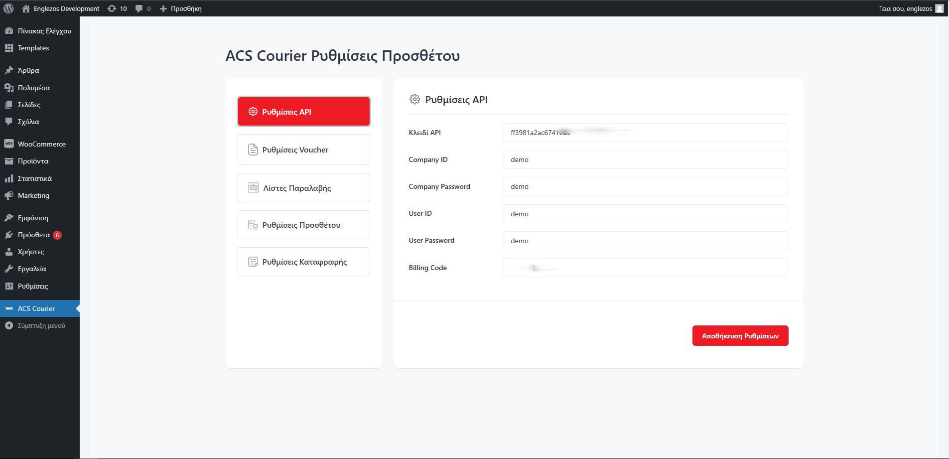Click the user avatar next to englezos
Viewport: 949px width, 459px height.
point(940,8)
